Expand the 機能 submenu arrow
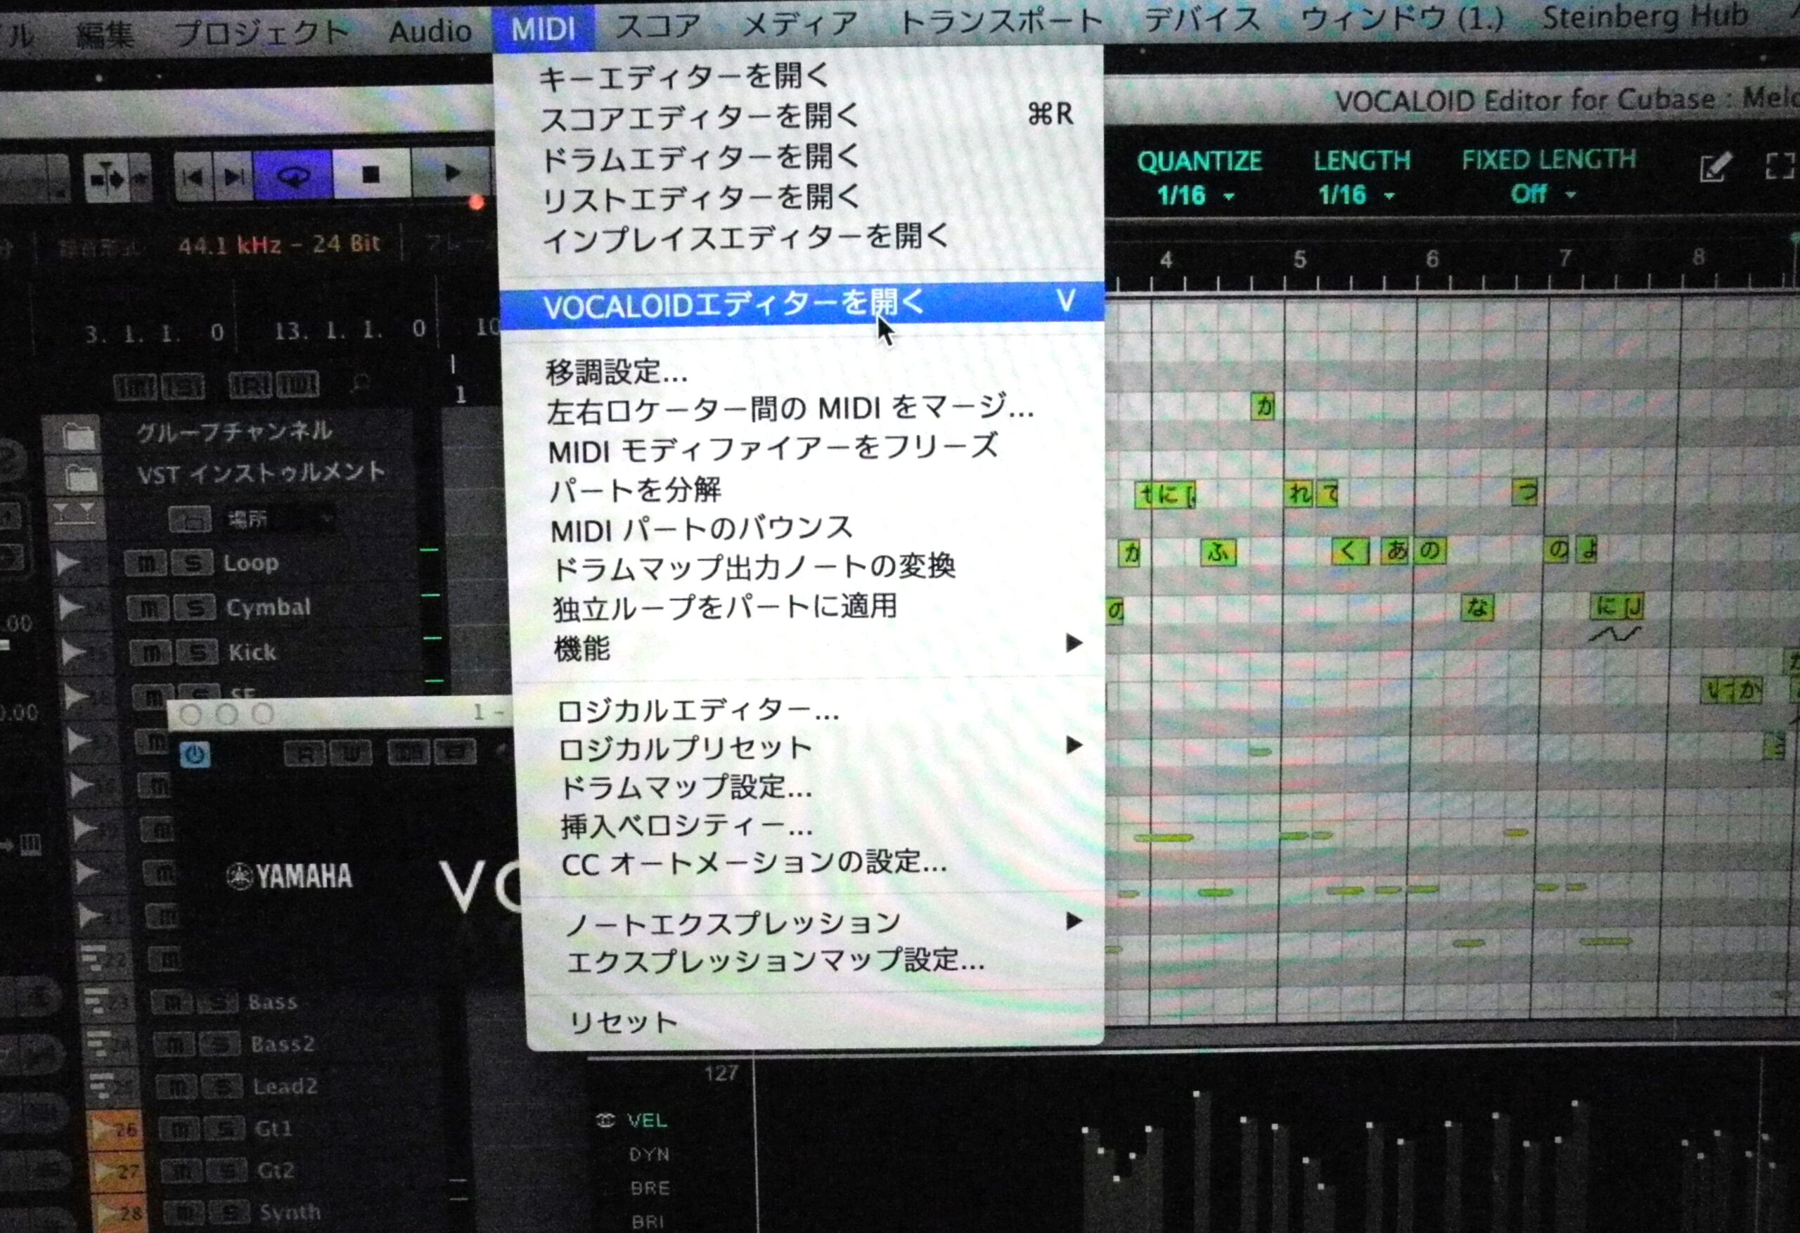Image resolution: width=1800 pixels, height=1233 pixels. coord(1074,643)
